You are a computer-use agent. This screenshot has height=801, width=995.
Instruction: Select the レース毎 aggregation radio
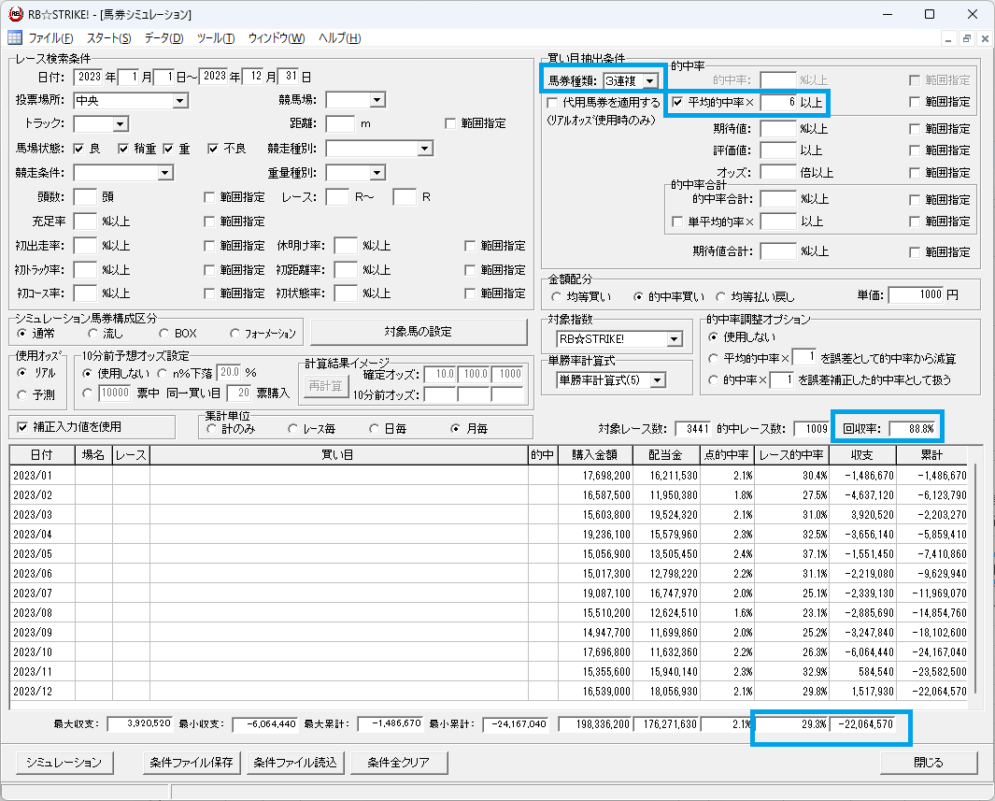[x=292, y=429]
